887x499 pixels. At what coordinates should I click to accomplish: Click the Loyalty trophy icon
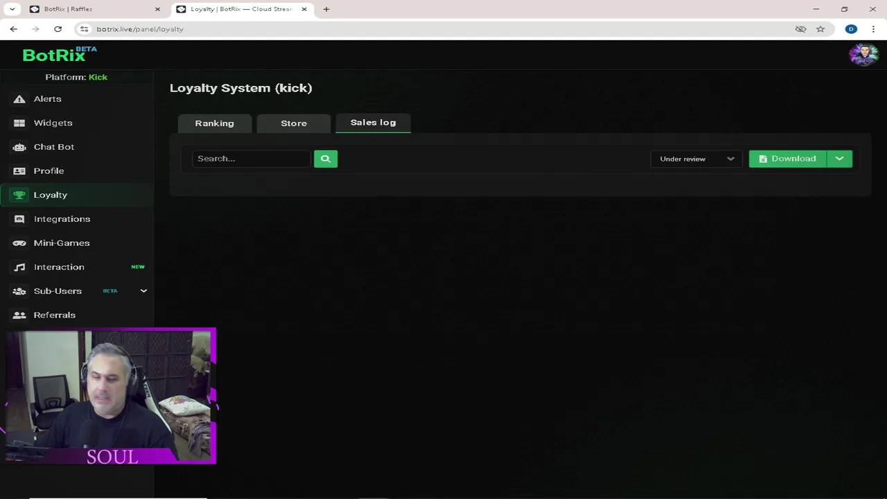pos(19,195)
